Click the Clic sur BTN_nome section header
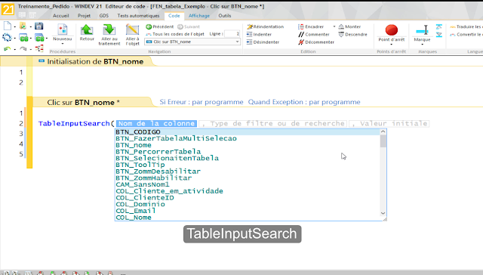The image size is (483, 275). click(x=83, y=102)
